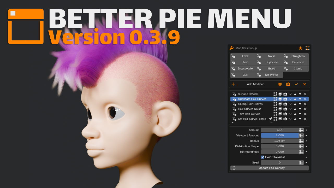Add the Frizz hair modifier
The width and height of the screenshot is (334, 188).
(243, 56)
